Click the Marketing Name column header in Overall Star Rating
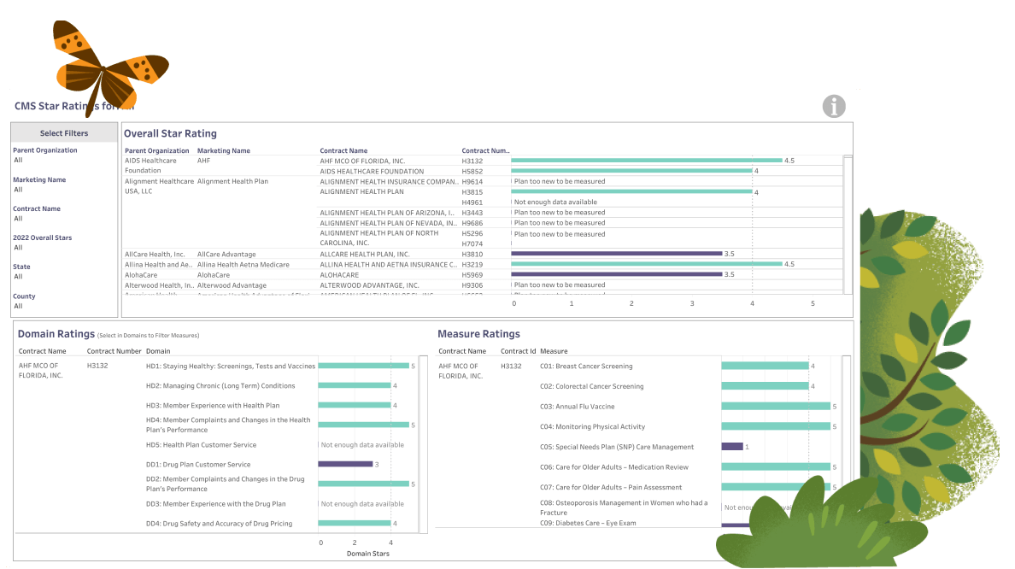This screenshot has height=569, width=1015. (x=223, y=151)
